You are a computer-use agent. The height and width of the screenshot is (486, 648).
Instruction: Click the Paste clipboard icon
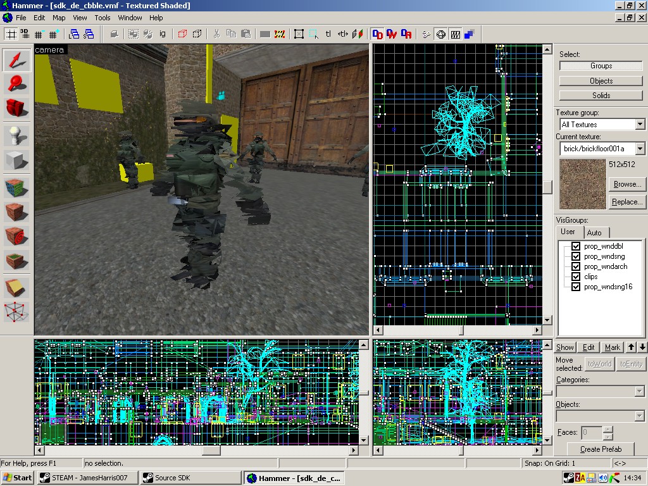point(246,34)
